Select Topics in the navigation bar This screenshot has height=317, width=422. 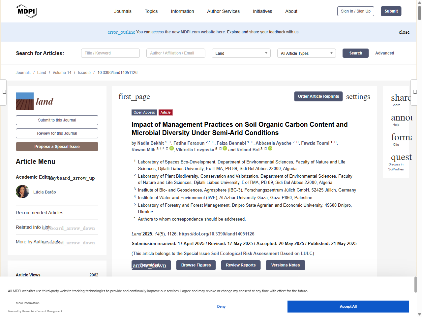[x=151, y=11]
